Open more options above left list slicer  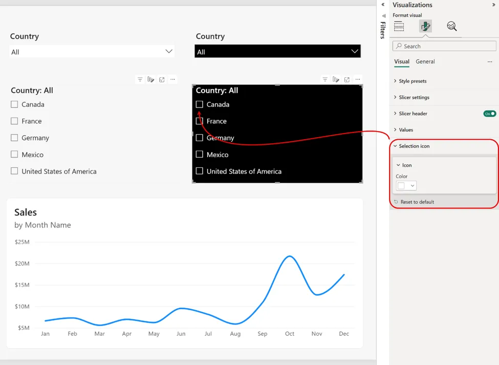pos(172,79)
